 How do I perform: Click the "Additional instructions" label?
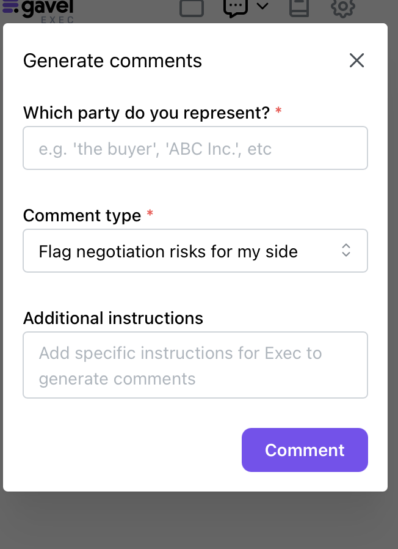[113, 319]
